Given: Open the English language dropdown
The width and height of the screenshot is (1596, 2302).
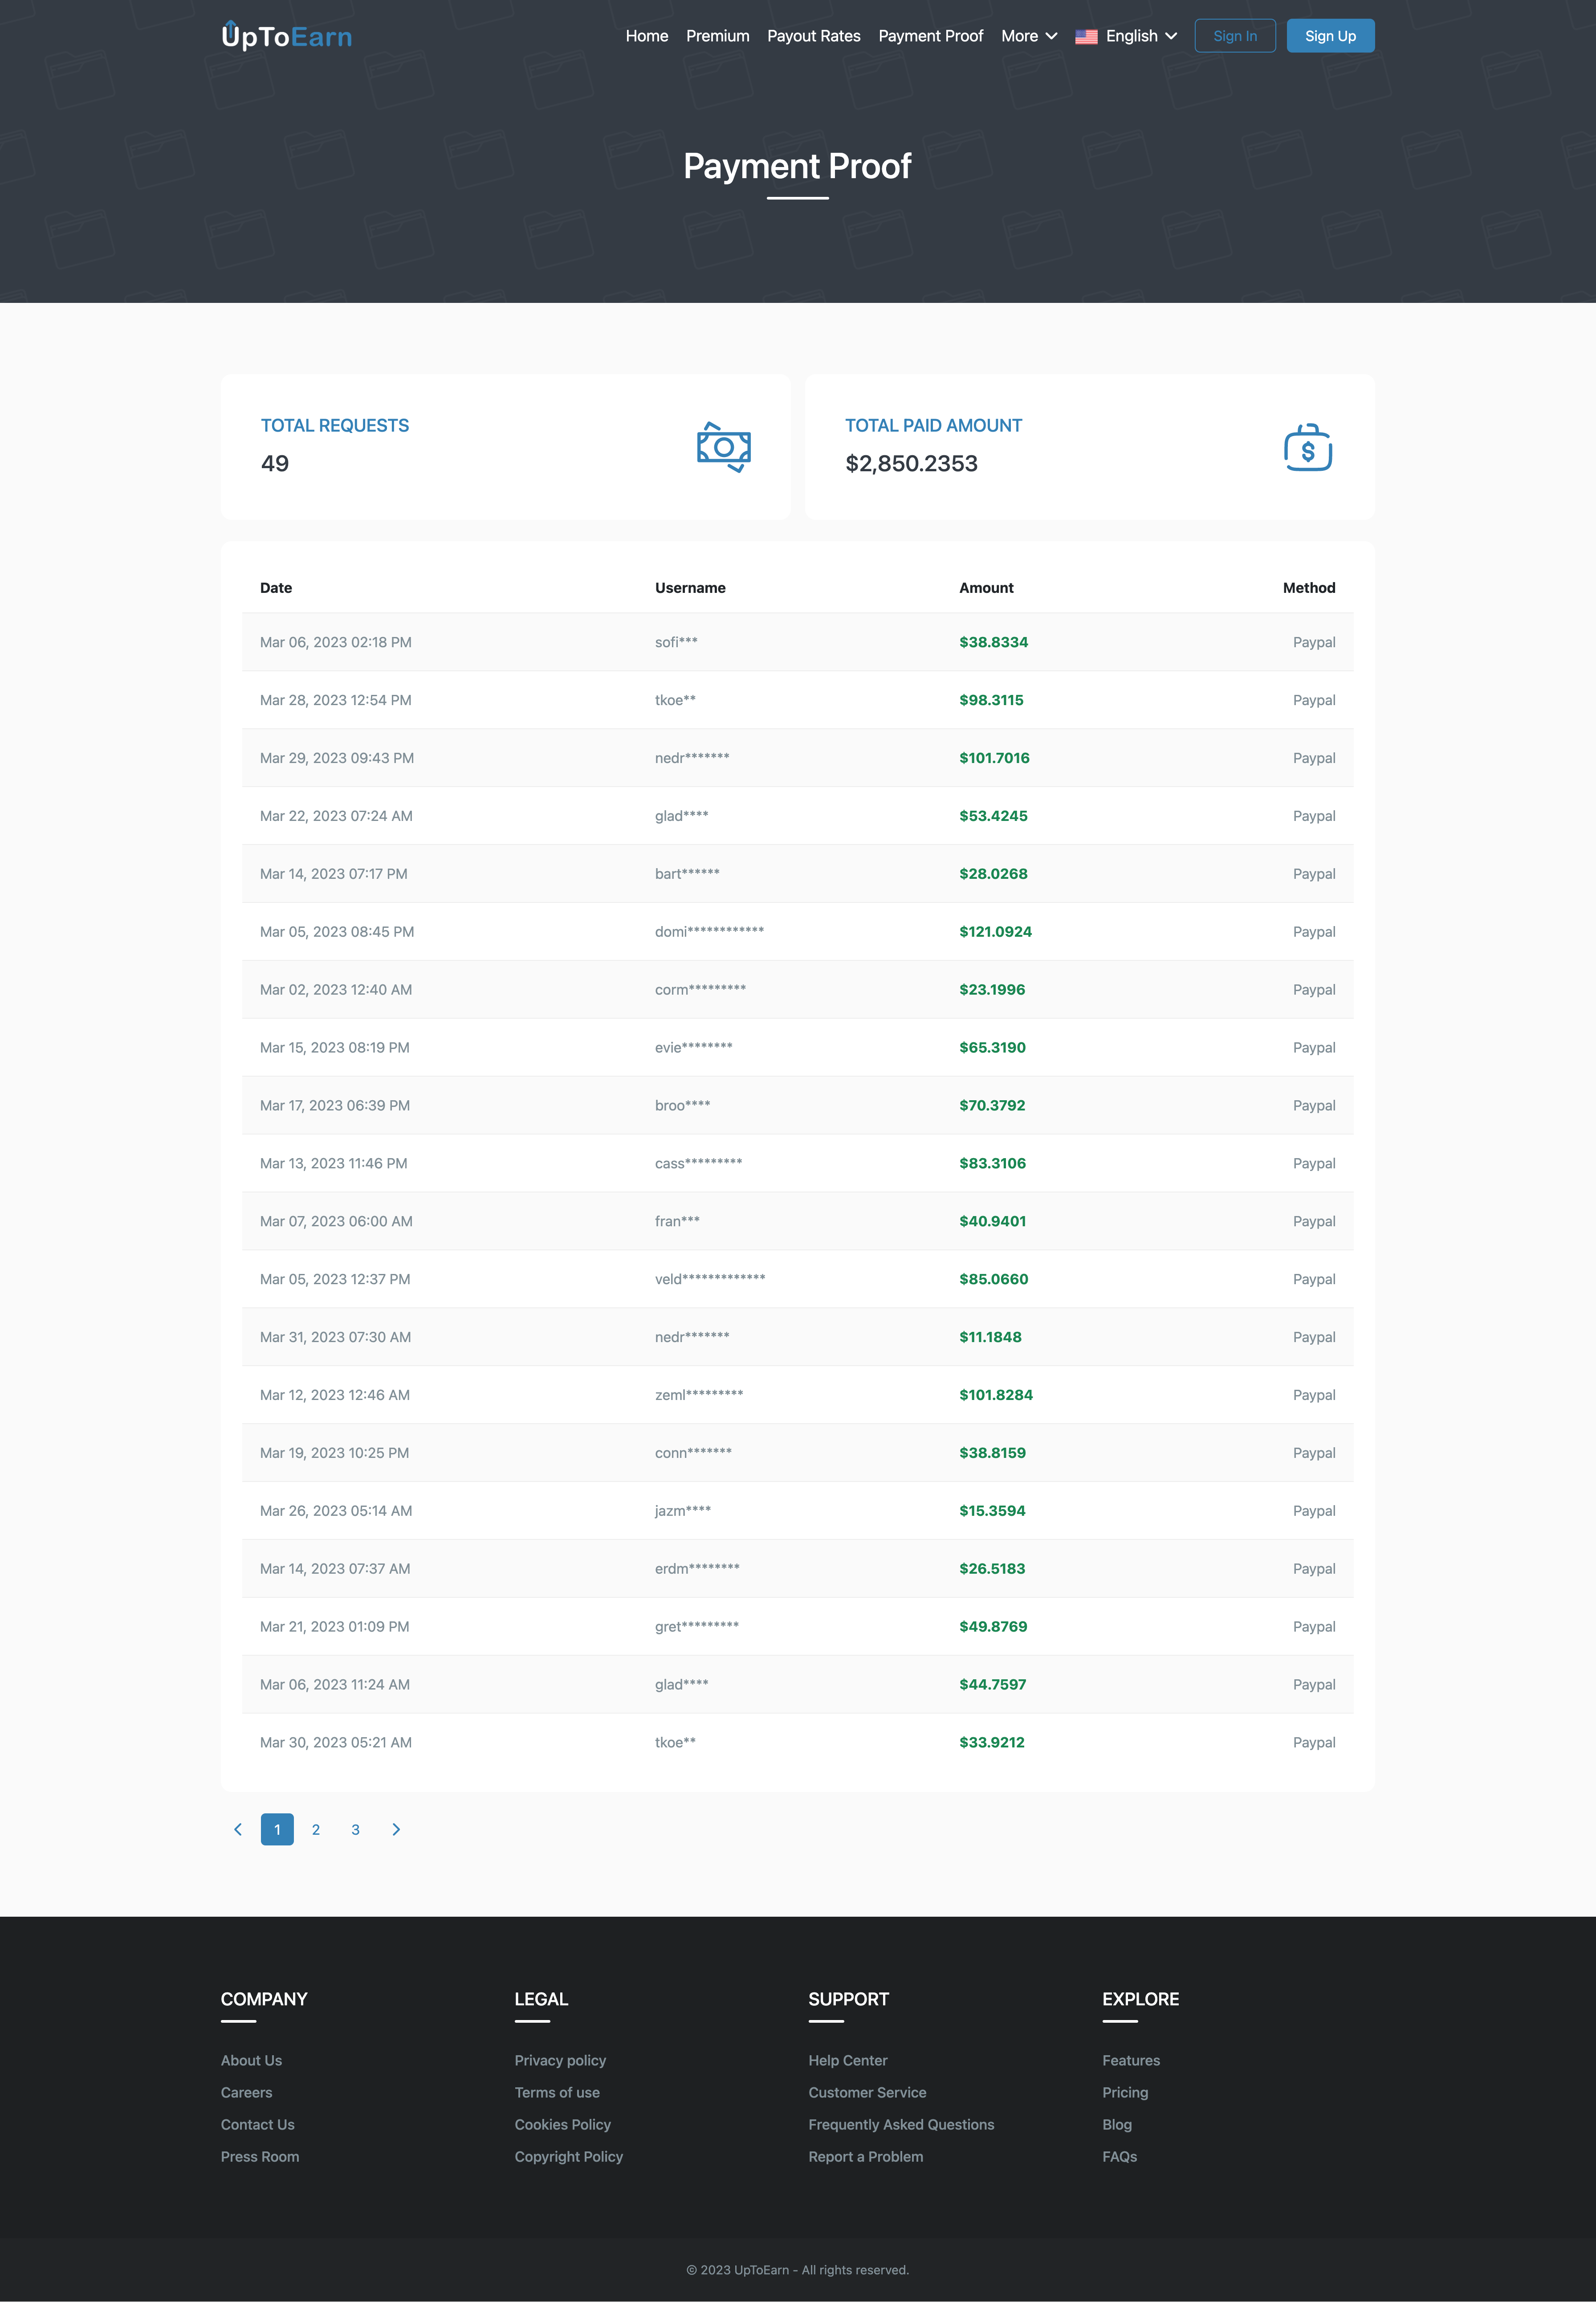Looking at the screenshot, I should point(1140,36).
